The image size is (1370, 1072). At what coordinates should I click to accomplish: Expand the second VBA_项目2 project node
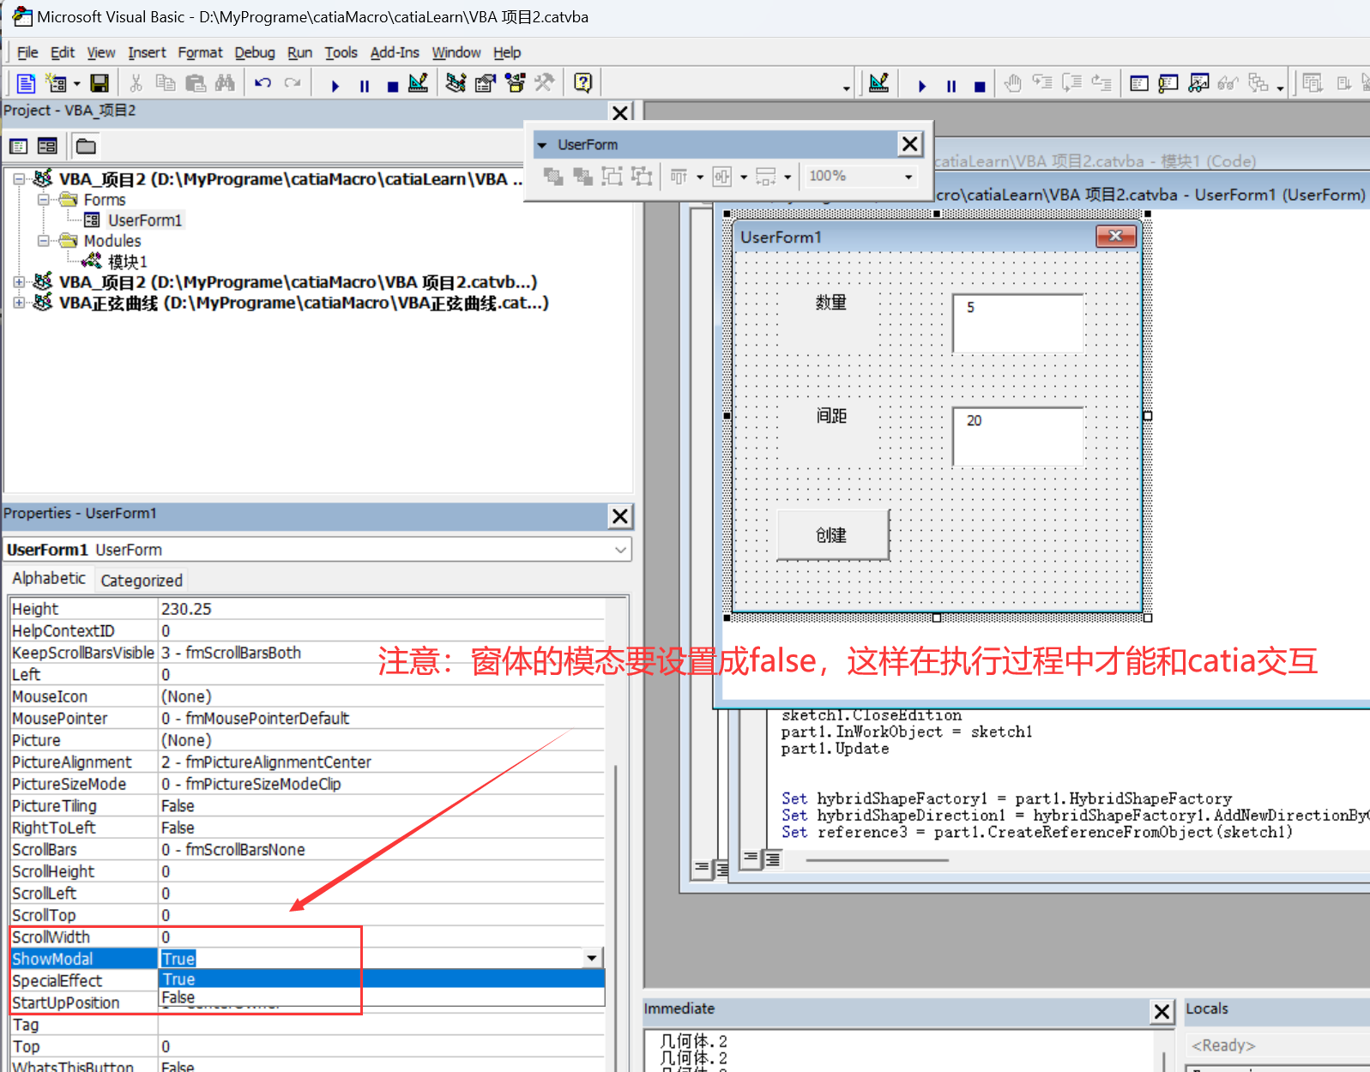(x=19, y=281)
